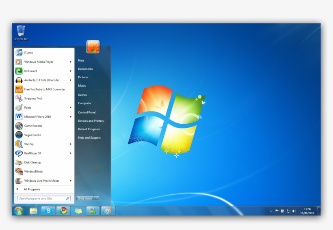Screen dimensions: 333x230
Task: Click the volume speaker icon in tray
Action: [294, 211]
